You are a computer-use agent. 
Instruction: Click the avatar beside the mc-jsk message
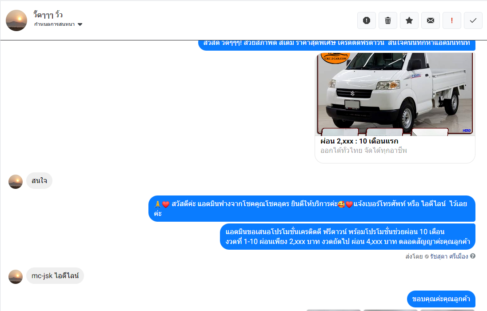[x=16, y=276]
